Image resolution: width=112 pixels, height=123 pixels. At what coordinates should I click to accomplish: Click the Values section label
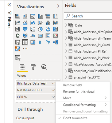[x=22, y=76]
